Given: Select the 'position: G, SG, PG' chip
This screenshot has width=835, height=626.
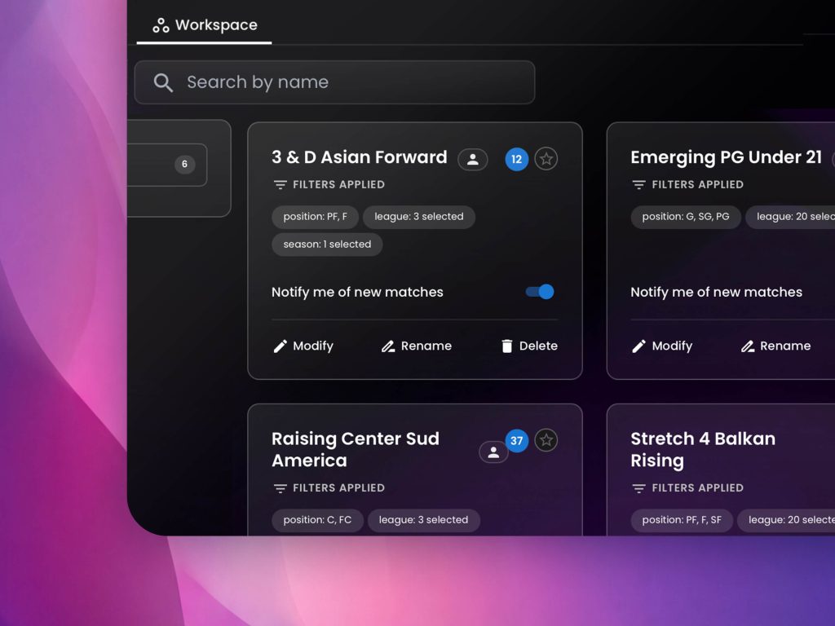Looking at the screenshot, I should pyautogui.click(x=685, y=217).
